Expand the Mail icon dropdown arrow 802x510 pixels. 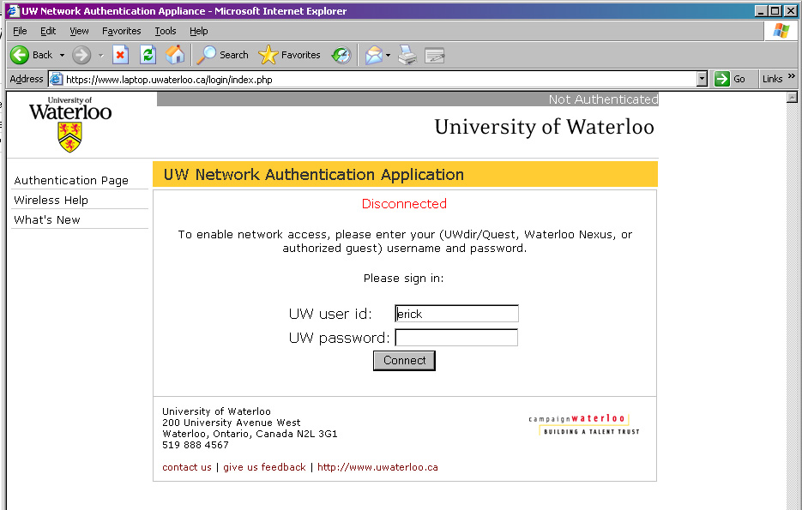pos(388,55)
